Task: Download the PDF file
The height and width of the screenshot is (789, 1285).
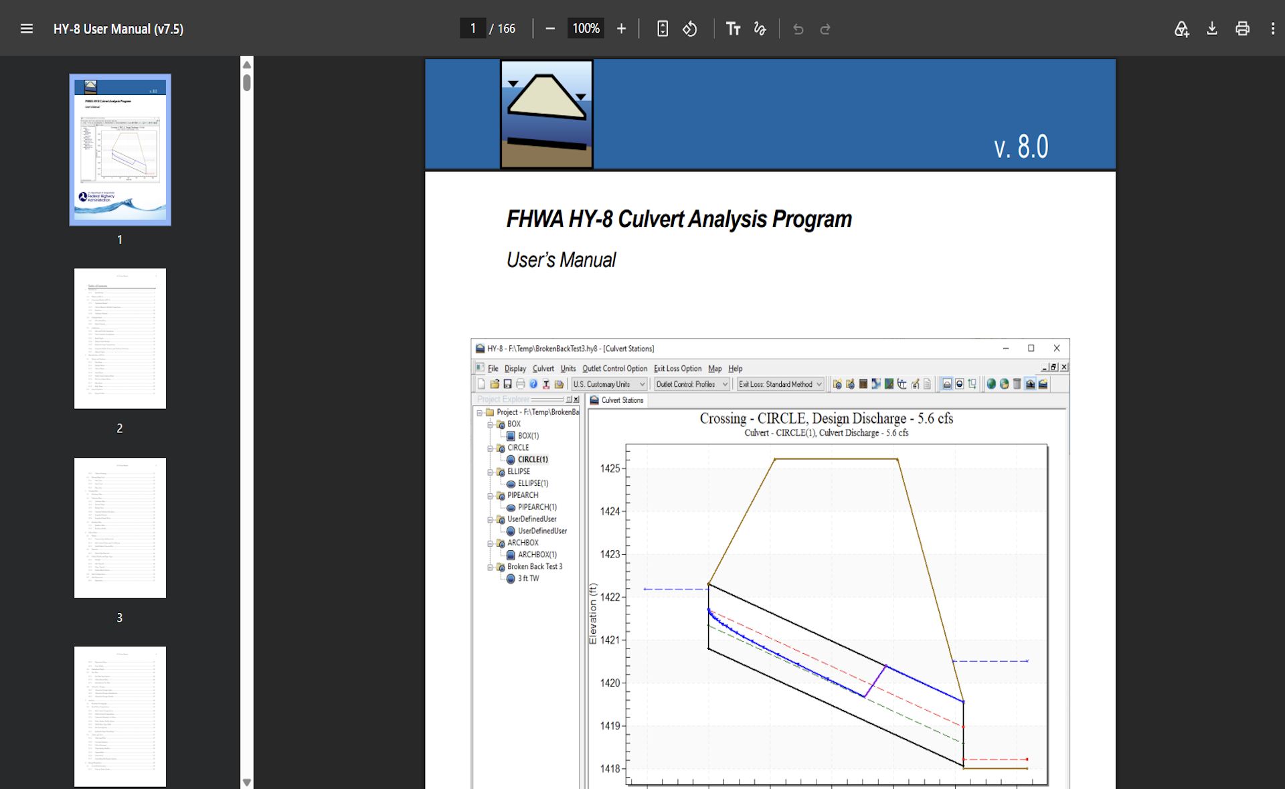Action: tap(1212, 29)
